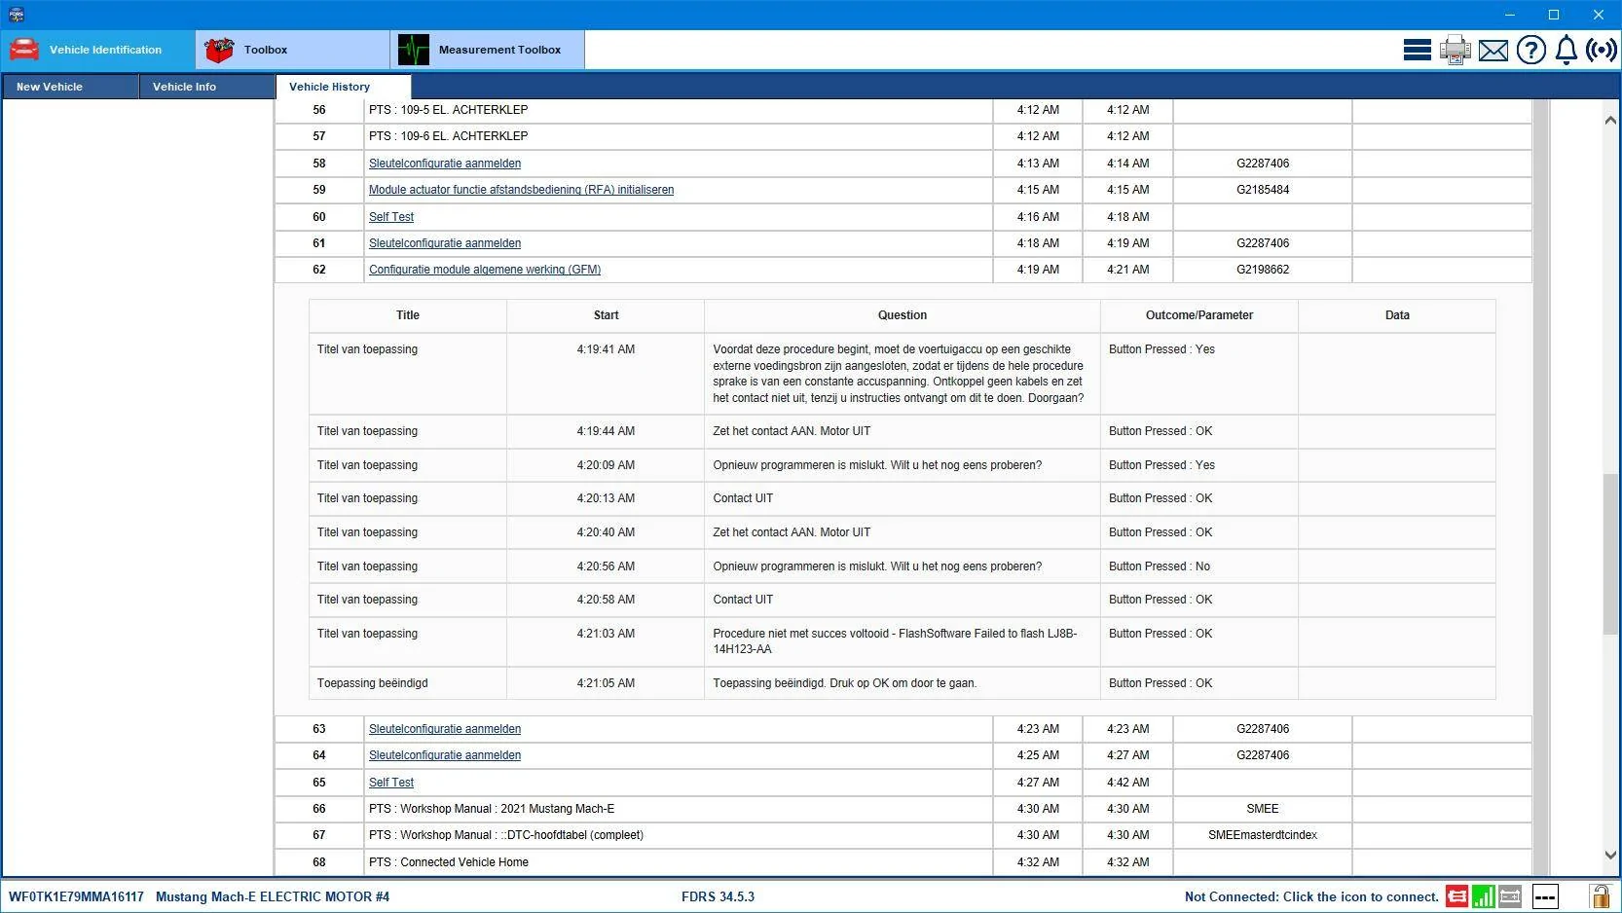
Task: Open notifications bell icon
Action: tap(1567, 50)
